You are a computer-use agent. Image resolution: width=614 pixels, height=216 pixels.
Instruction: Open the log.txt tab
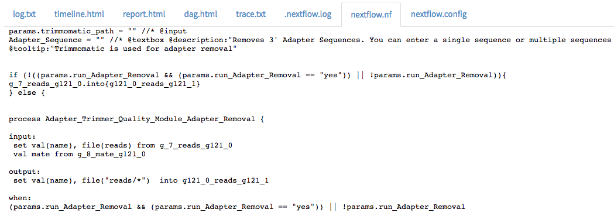click(x=24, y=15)
